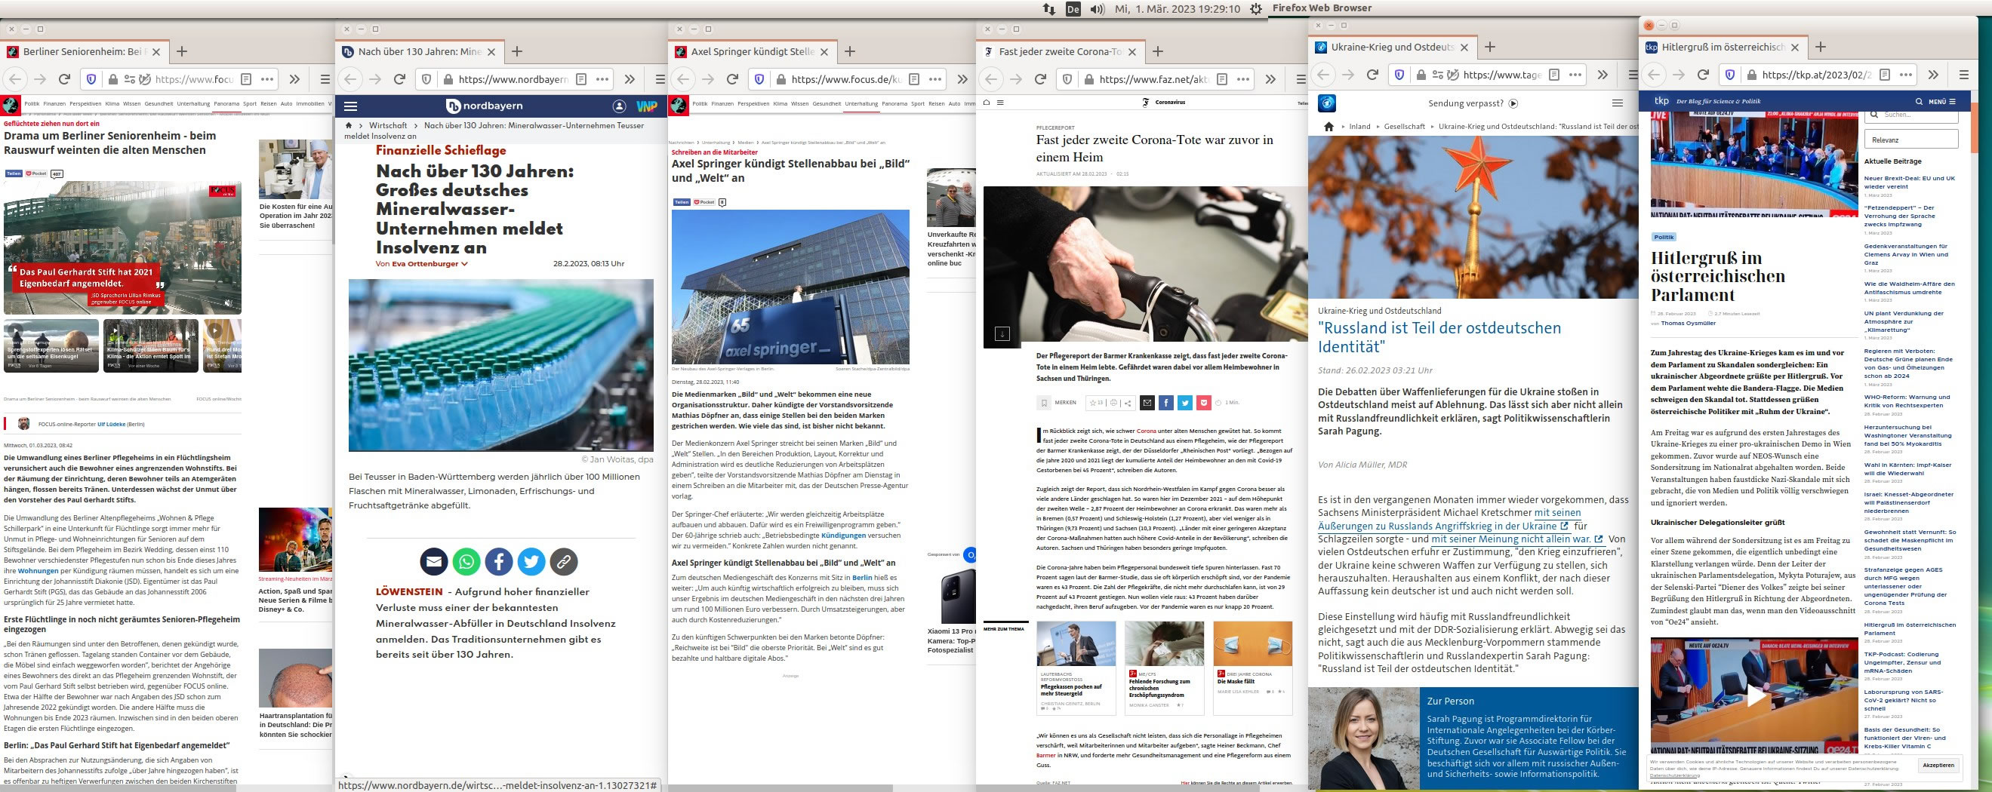Click tagesschau breadcrumb home icon
The image size is (1992, 792).
[1329, 126]
